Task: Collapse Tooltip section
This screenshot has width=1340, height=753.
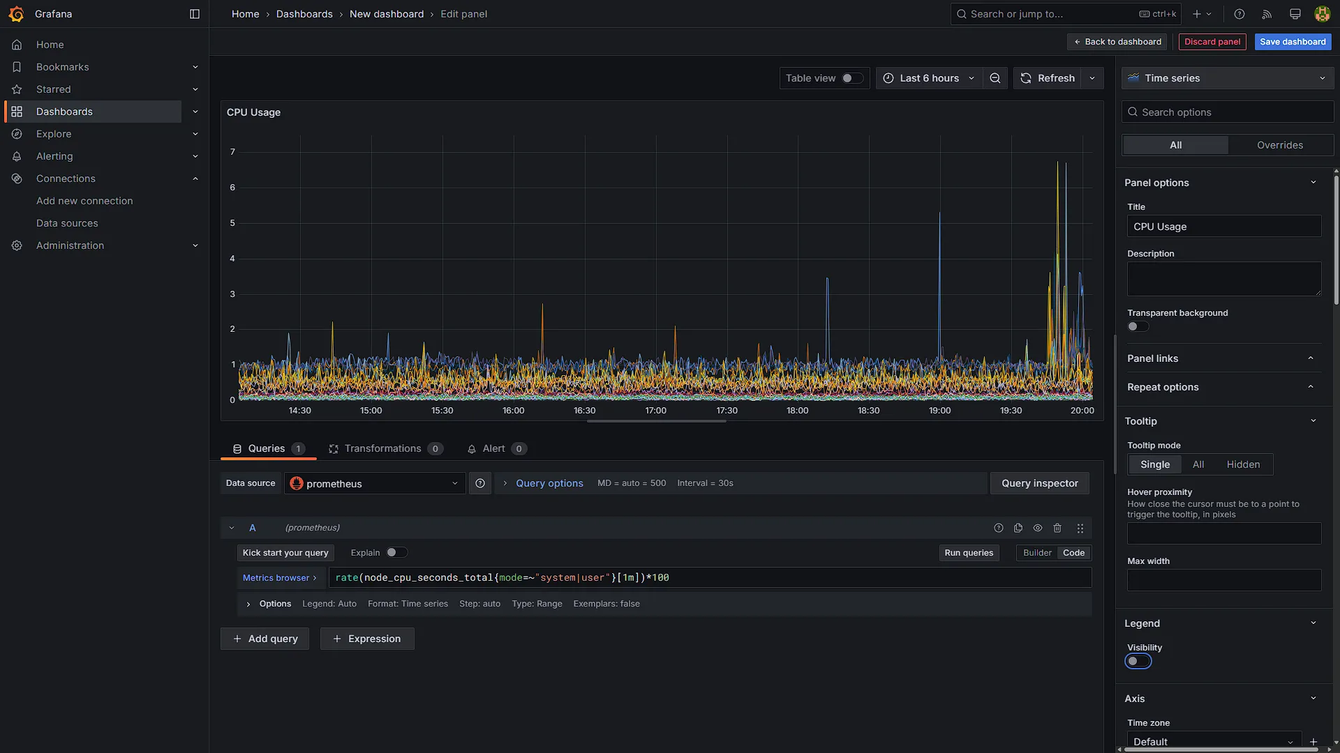Action: [1313, 421]
